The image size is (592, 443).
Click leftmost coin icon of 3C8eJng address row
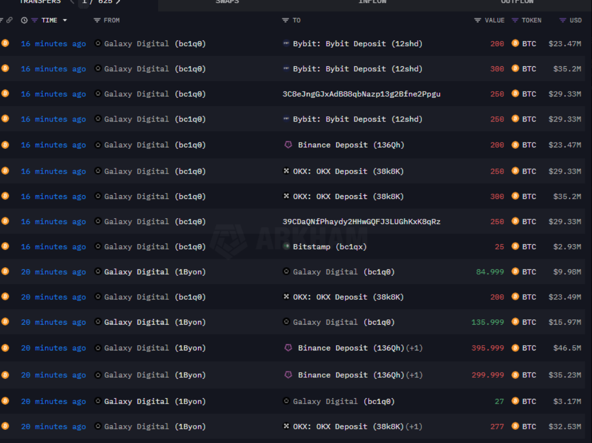pos(5,94)
